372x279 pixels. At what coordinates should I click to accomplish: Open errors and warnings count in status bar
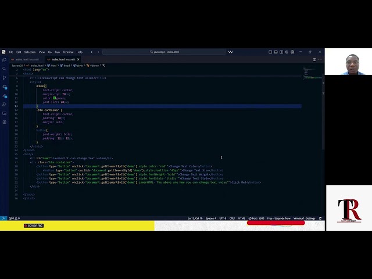14,219
